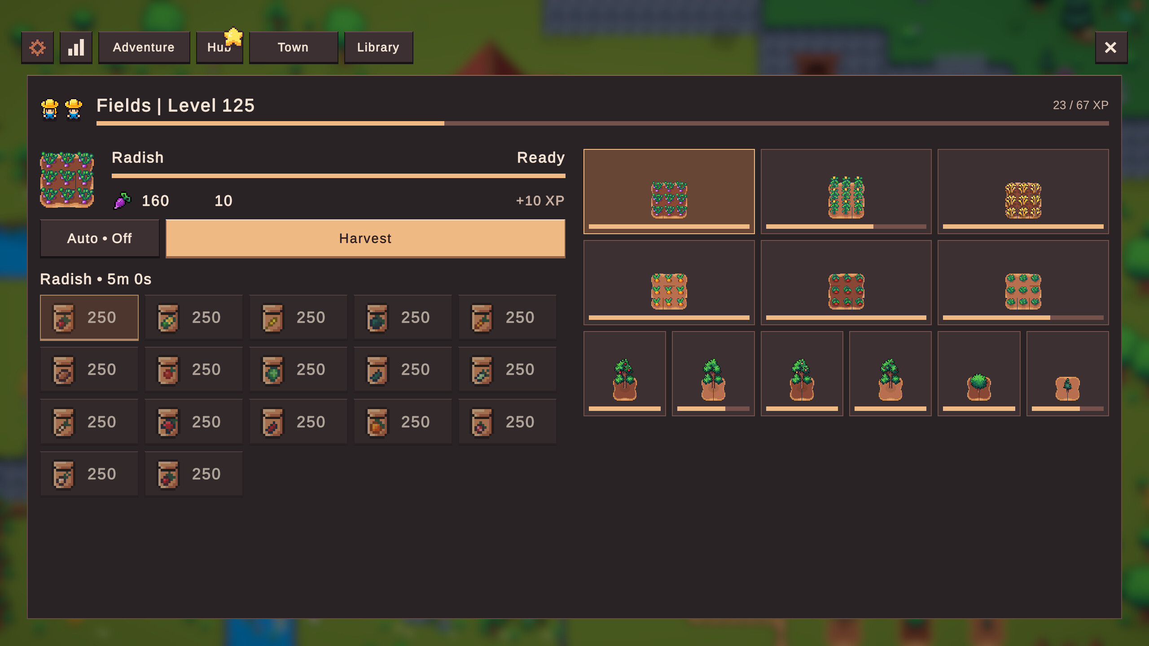The image size is (1149, 646).
Task: Select the cabbage field plot
Action: (1023, 283)
